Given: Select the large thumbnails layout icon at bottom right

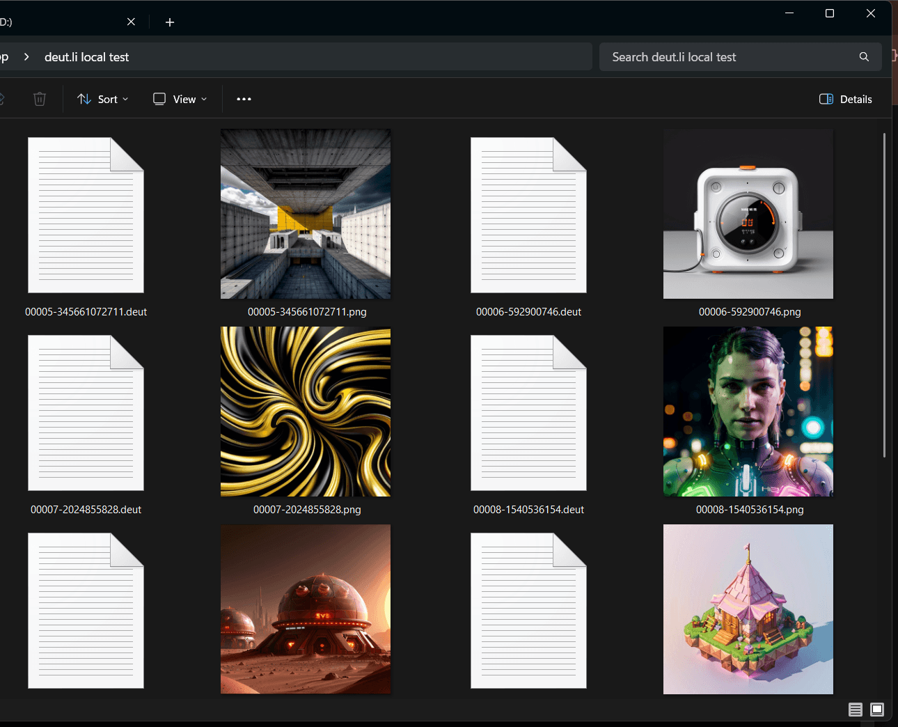Looking at the screenshot, I should [x=876, y=709].
